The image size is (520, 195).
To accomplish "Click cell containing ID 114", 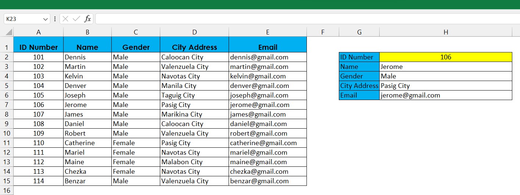I will click(x=39, y=181).
